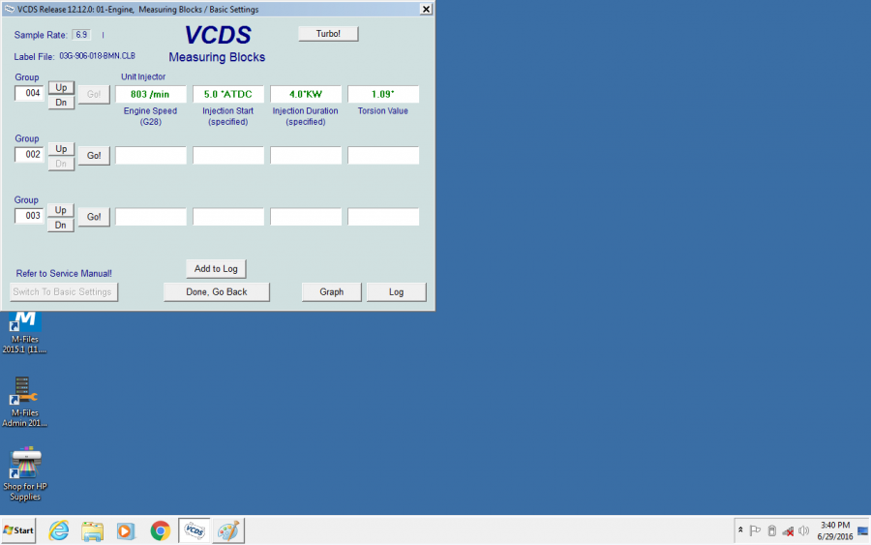Open Internet Explorer from the taskbar
Screen dimensions: 871x545
(59, 530)
